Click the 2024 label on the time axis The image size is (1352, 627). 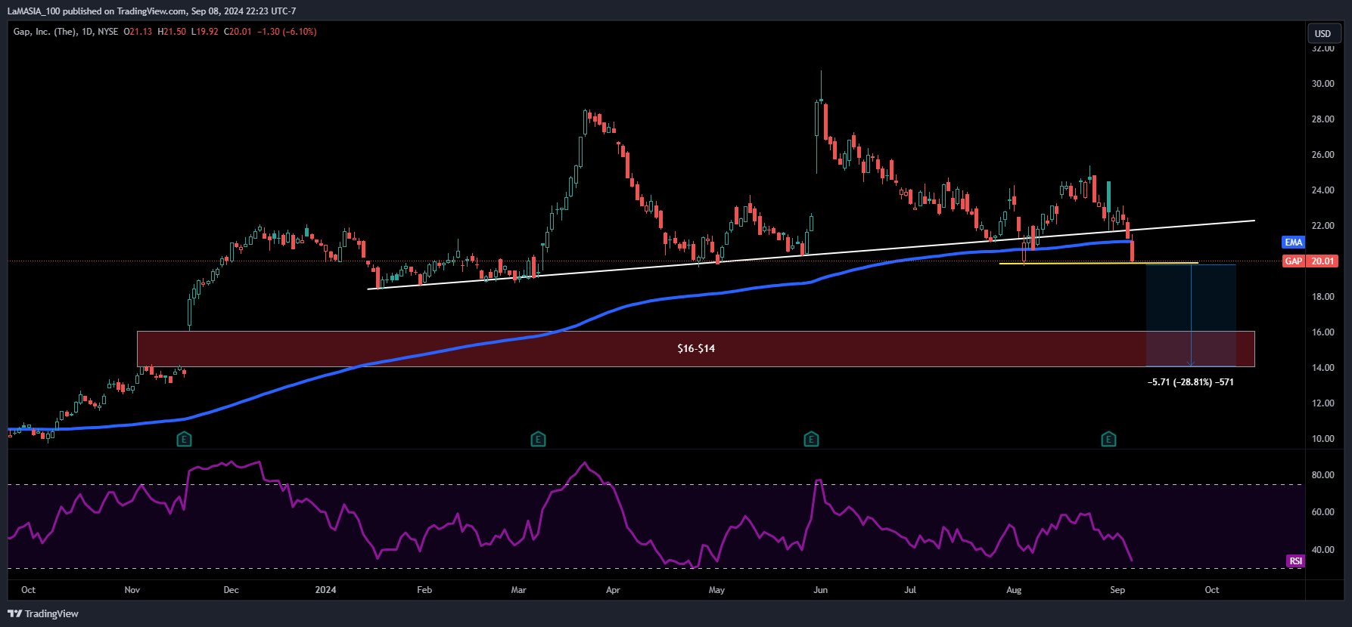325,590
